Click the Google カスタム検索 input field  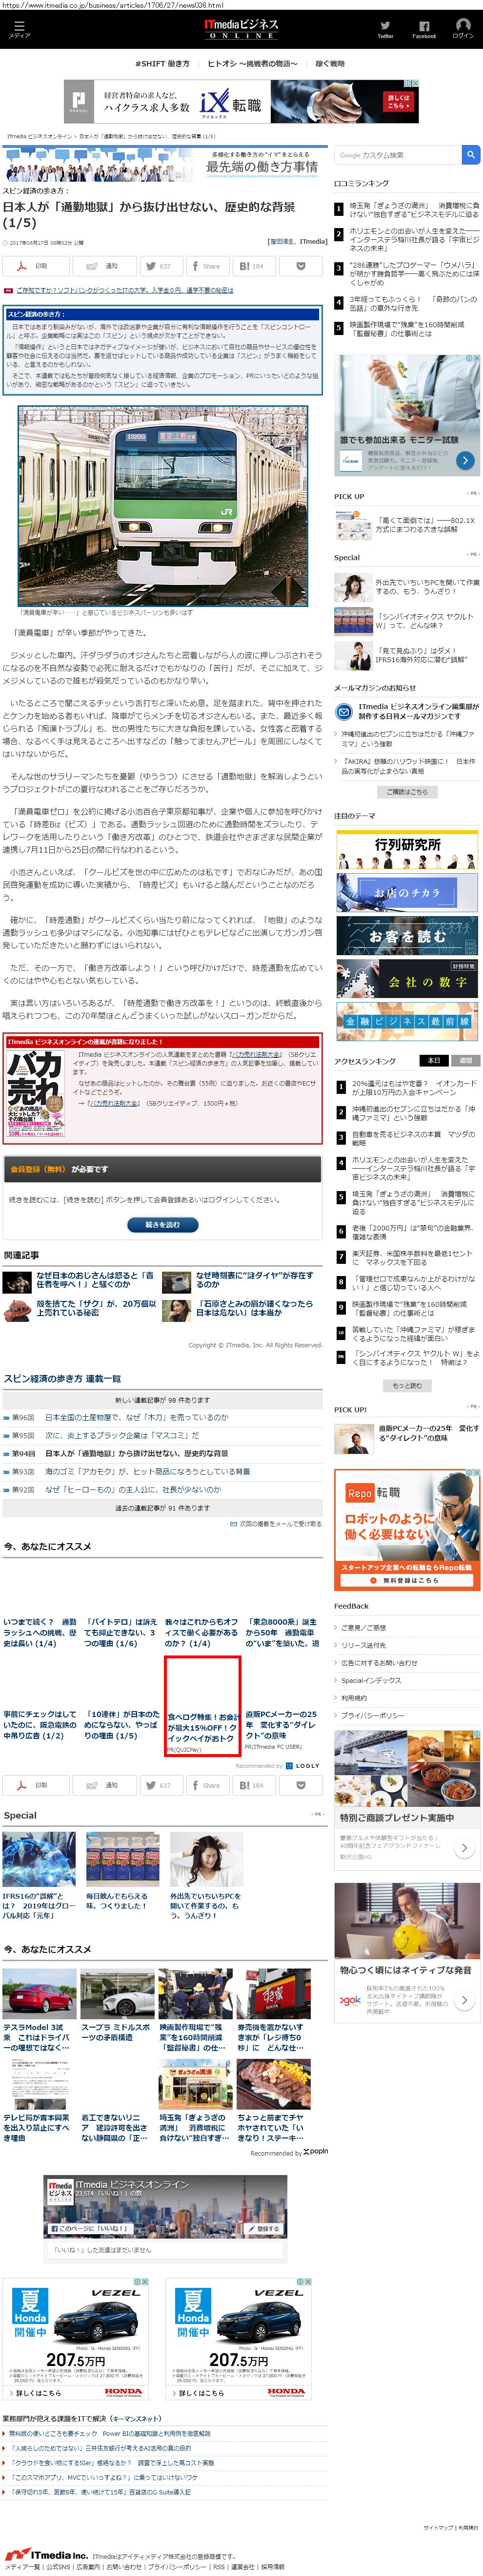click(x=398, y=155)
